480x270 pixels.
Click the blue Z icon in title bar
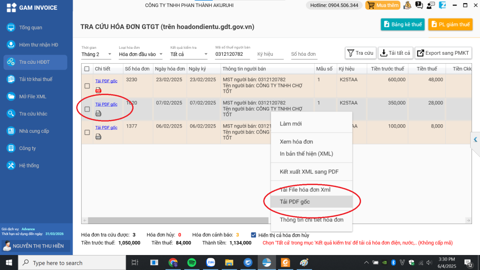coord(442,5)
